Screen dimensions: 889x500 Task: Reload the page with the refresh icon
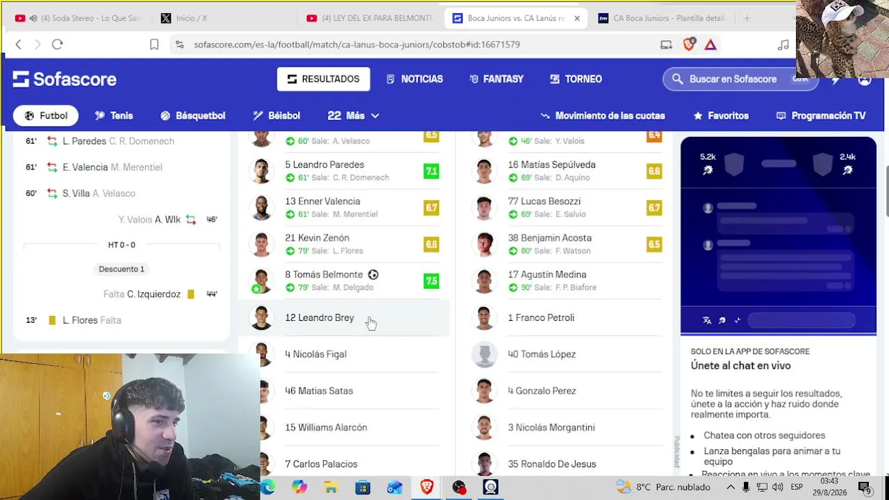point(58,44)
